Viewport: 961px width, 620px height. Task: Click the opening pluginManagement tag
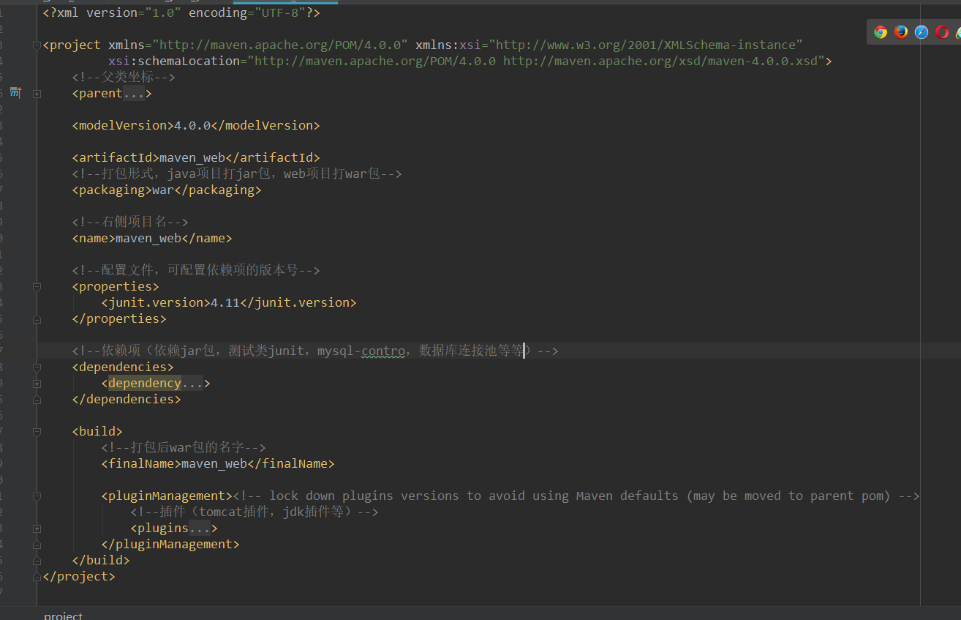coord(167,496)
